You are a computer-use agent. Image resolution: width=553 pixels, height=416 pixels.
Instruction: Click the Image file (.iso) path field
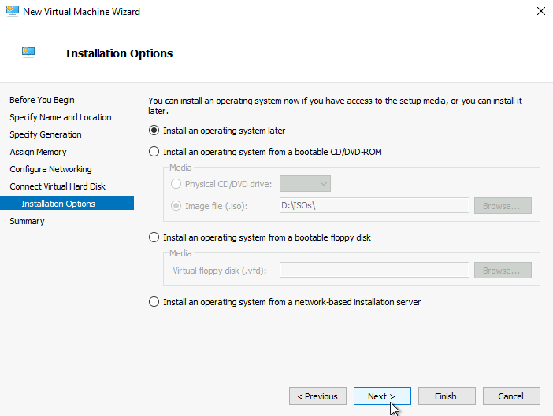click(x=374, y=205)
